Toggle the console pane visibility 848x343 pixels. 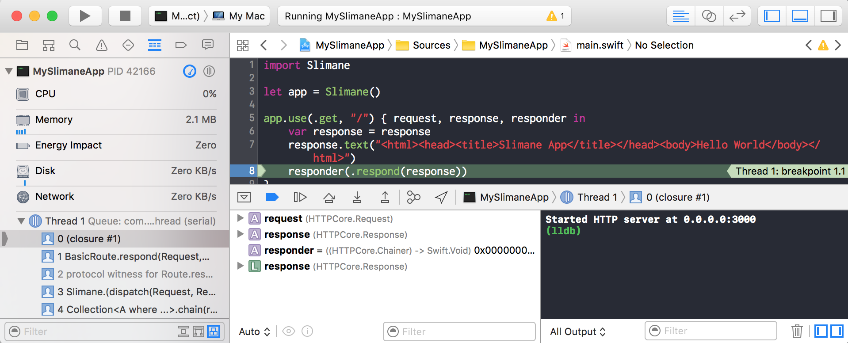pyautogui.click(x=837, y=331)
